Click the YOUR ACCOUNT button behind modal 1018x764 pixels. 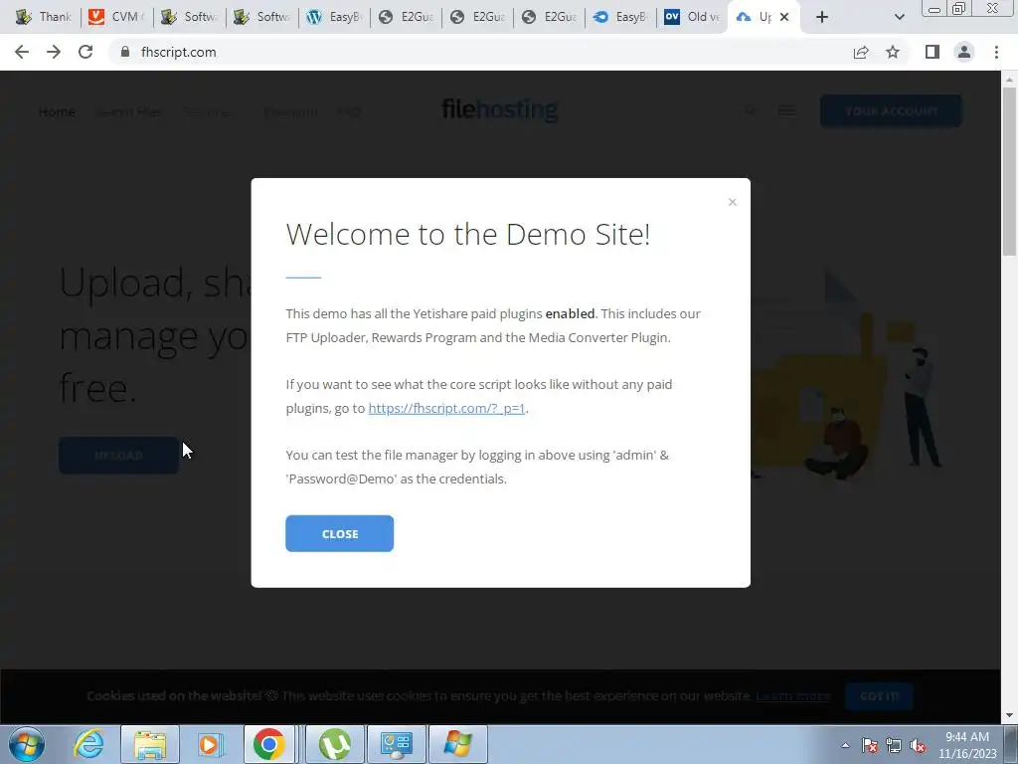891,111
